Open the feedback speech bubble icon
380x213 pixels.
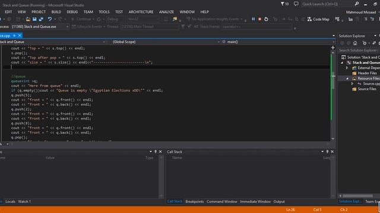296,4
